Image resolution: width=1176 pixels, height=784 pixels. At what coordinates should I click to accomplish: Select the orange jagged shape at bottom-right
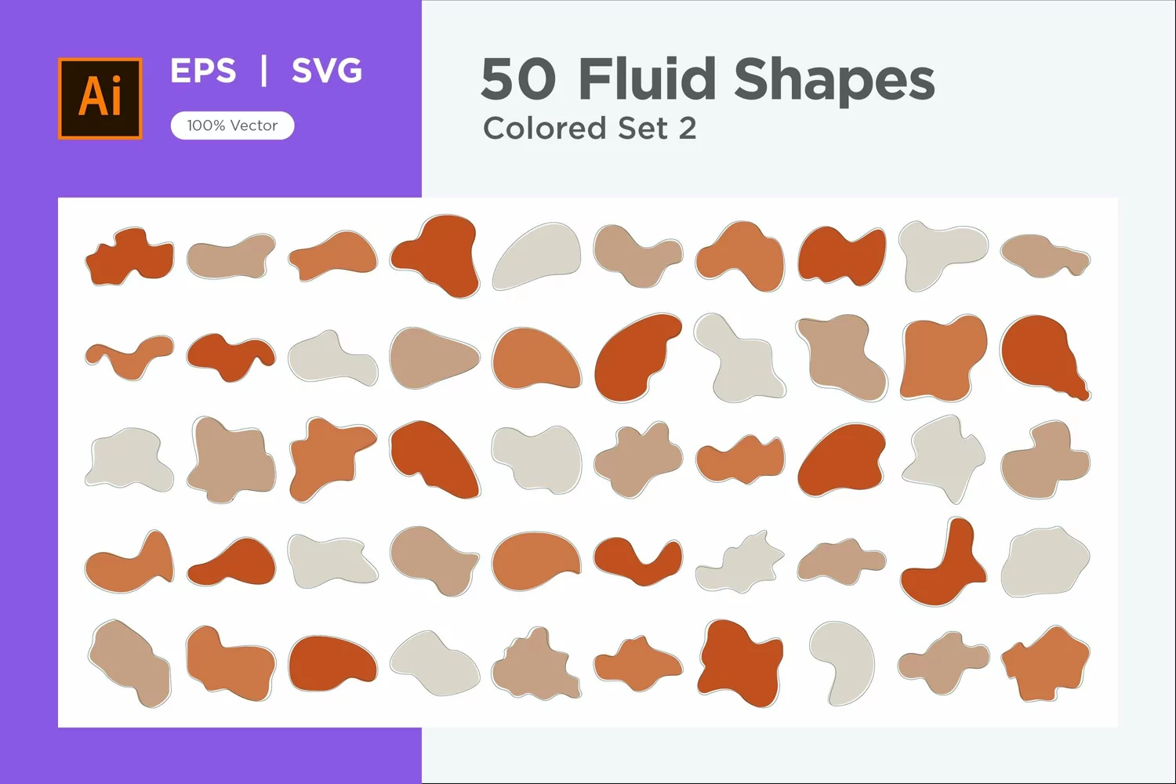click(1045, 663)
